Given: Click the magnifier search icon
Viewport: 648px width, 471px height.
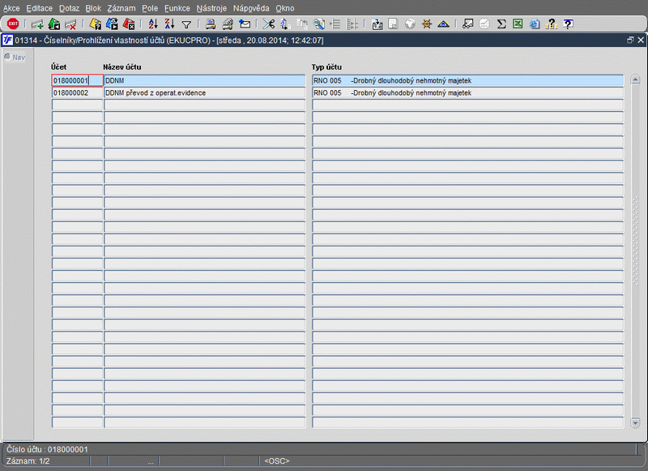Looking at the screenshot, I should pyautogui.click(x=318, y=24).
